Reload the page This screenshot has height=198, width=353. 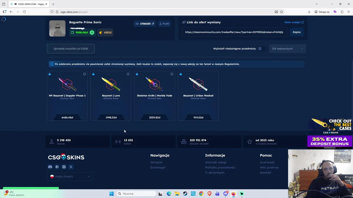24,12
